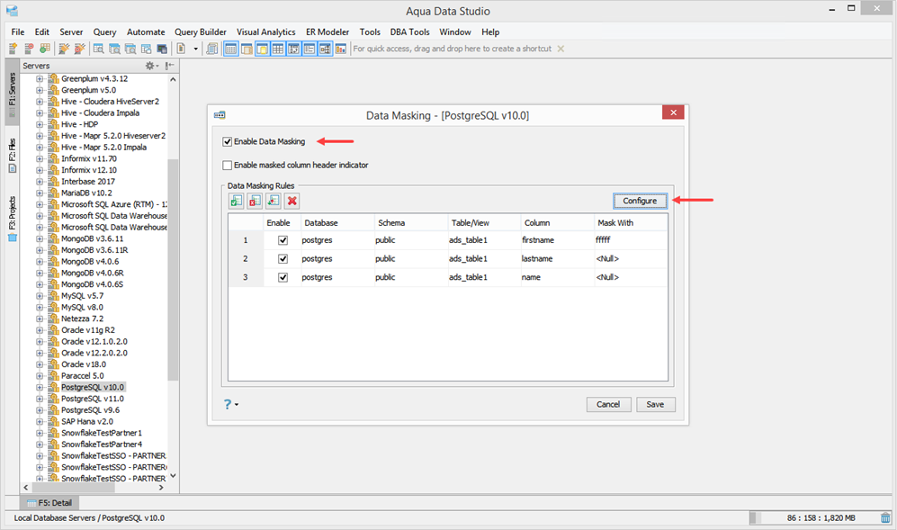This screenshot has width=897, height=530.
Task: Expand the MariaDB v10.2 tree node
Action: pyautogui.click(x=40, y=193)
